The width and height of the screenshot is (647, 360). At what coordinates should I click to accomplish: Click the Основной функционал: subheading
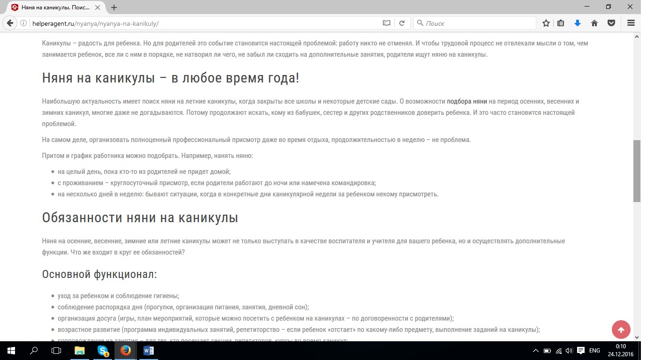(x=99, y=274)
